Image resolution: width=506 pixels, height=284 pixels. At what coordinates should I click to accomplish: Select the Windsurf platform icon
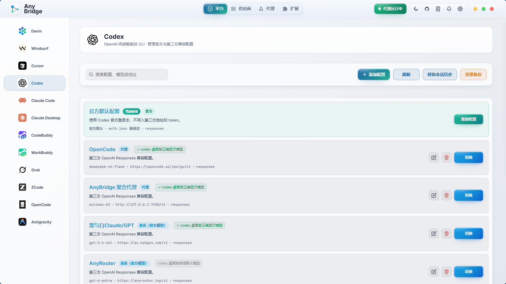coord(22,48)
